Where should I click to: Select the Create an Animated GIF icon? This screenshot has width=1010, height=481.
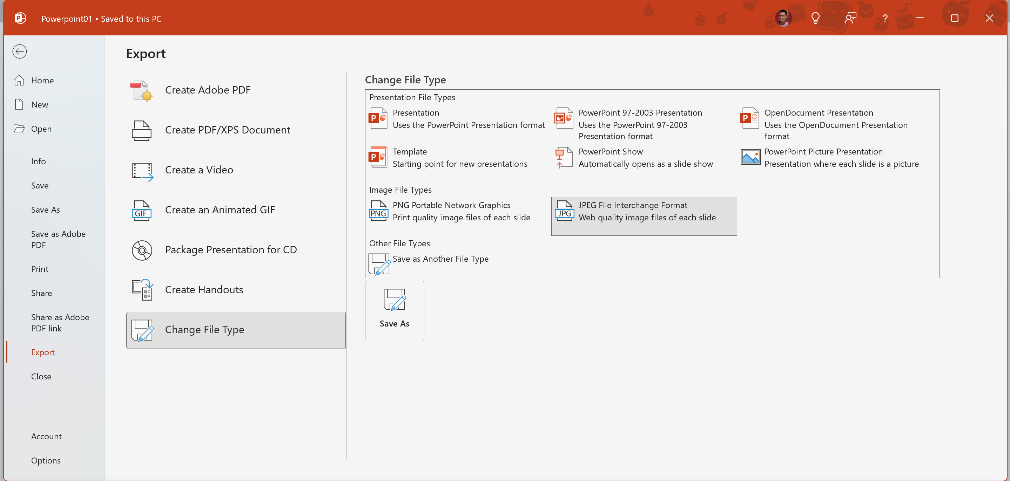[x=141, y=210]
